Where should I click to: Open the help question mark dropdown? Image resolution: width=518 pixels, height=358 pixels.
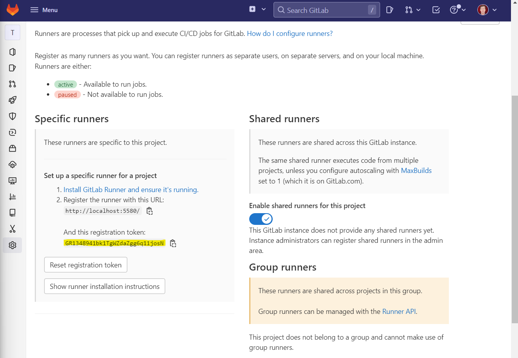click(457, 10)
